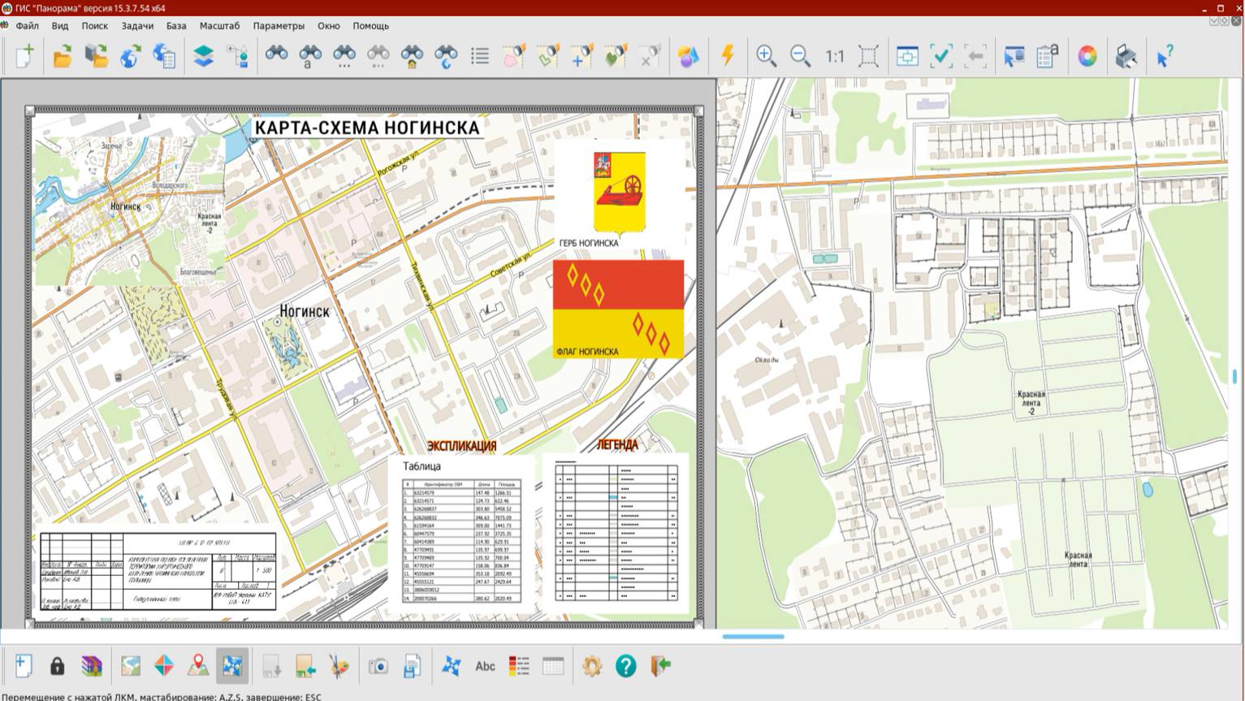Open the map layers stack icon
Screen dimensions: 1245x701
click(x=203, y=56)
